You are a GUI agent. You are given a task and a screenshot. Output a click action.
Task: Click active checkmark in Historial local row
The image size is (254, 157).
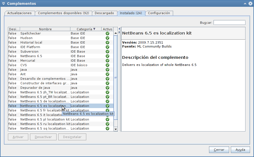107,42
